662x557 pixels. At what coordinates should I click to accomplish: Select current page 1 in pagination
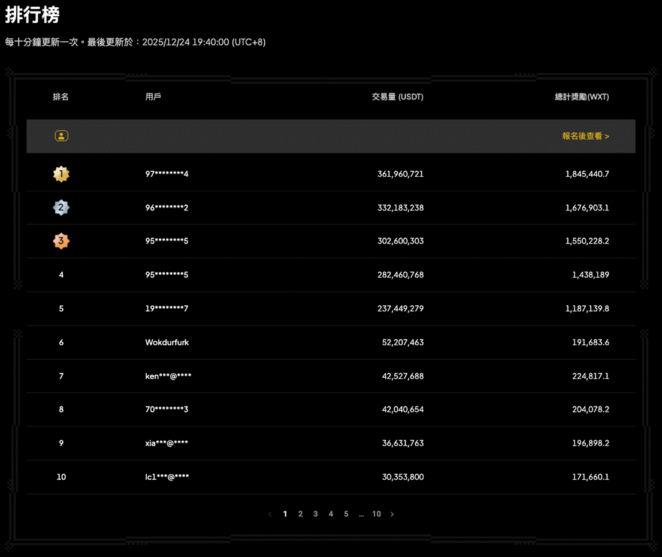click(285, 514)
